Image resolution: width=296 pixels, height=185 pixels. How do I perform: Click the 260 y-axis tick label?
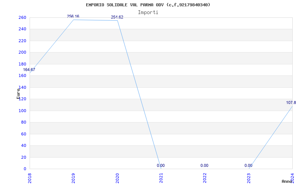point(22,17)
